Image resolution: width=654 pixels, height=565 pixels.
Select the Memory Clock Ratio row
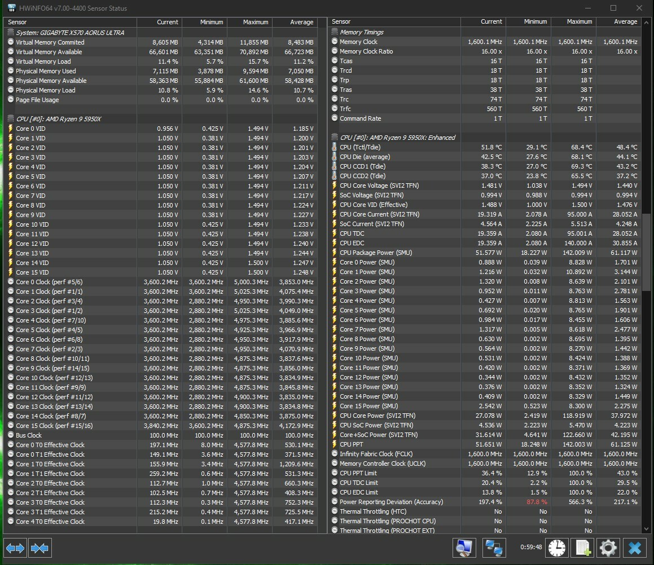(x=484, y=51)
